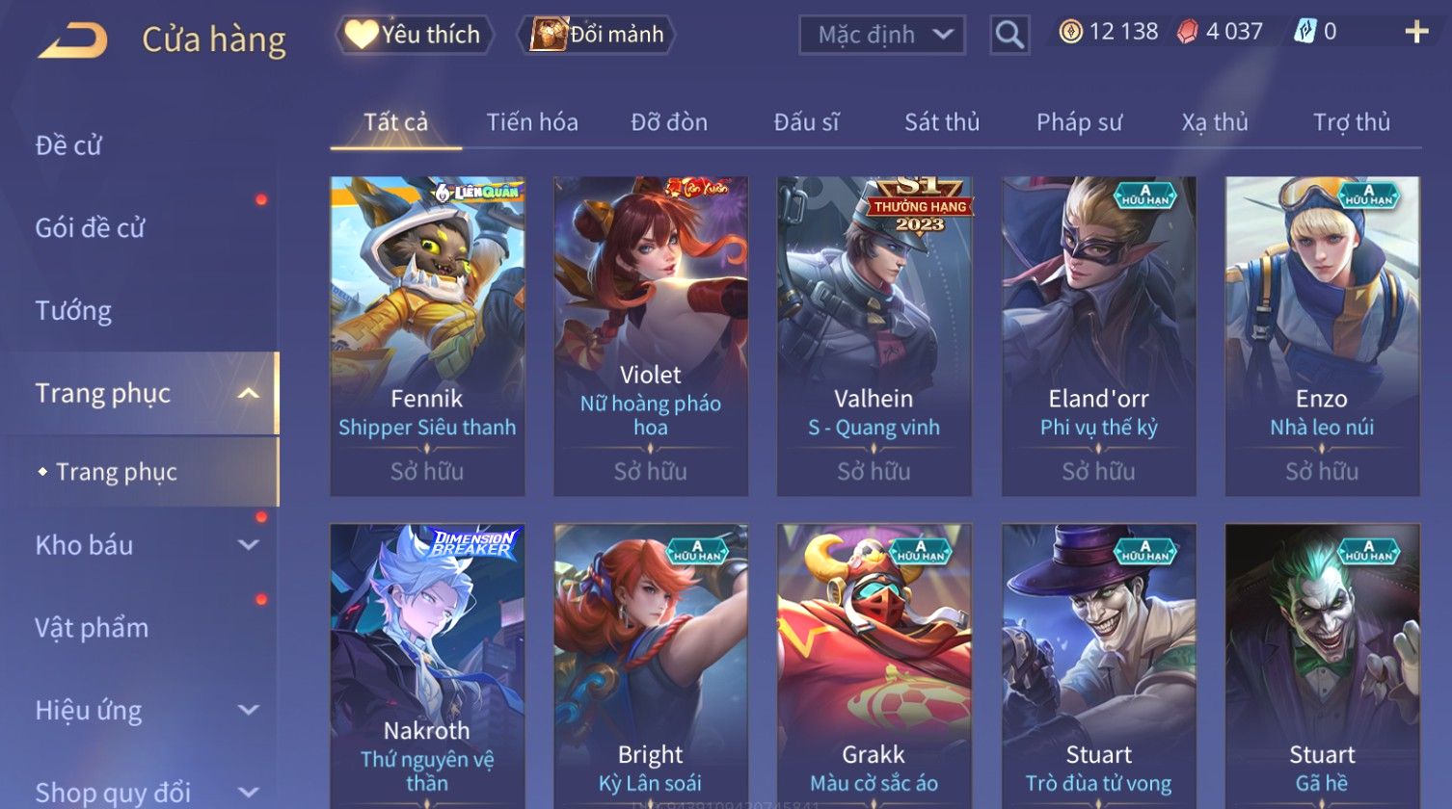Select the Fennik Shipper Siêu thanh skin card
The height and width of the screenshot is (809, 1452).
tap(427, 336)
